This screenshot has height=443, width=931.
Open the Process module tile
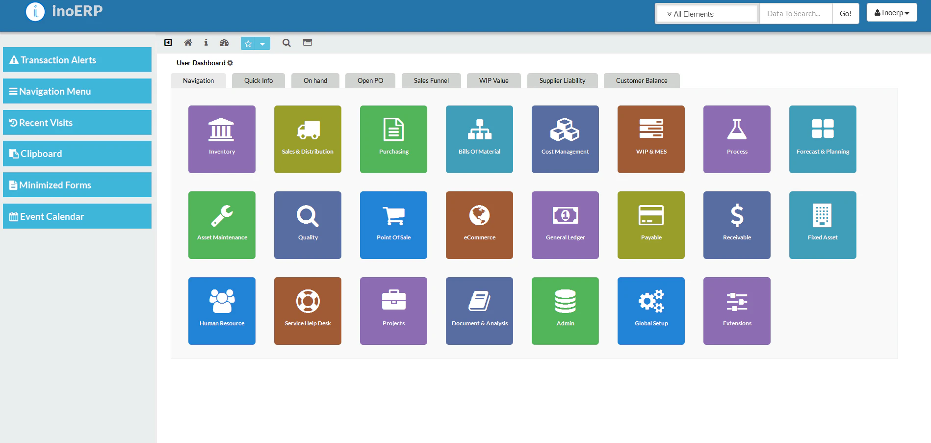click(x=737, y=139)
